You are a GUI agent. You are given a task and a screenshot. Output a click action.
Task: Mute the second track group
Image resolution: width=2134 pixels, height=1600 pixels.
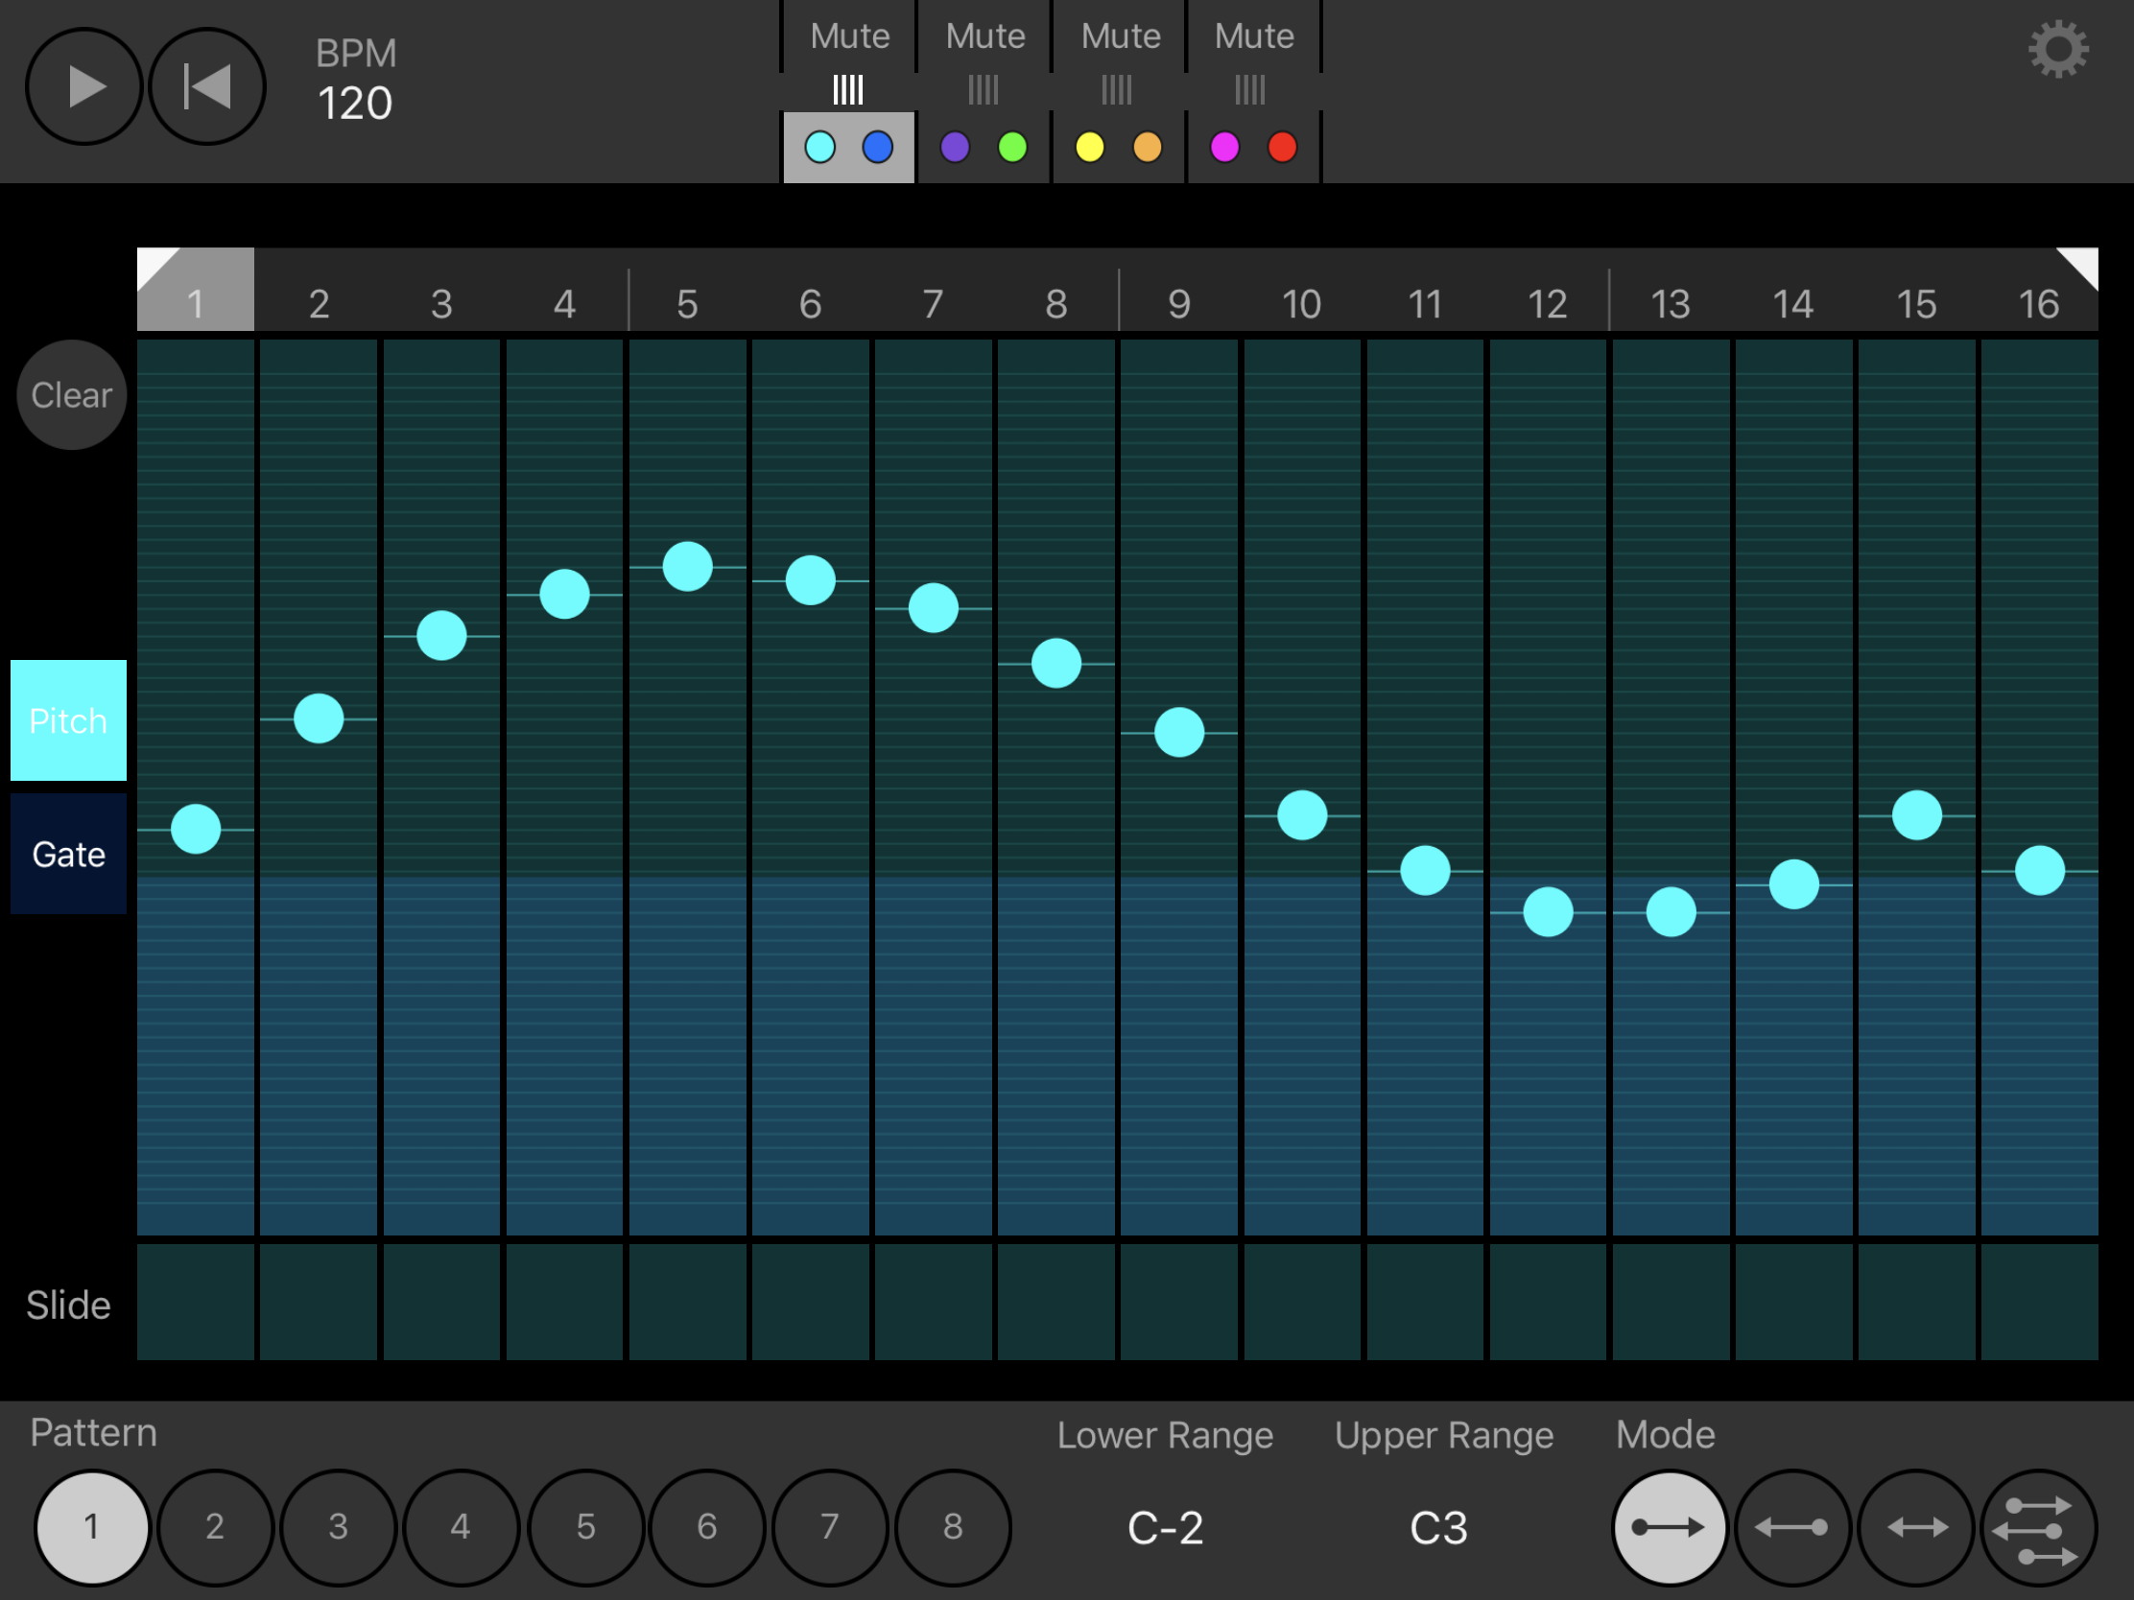pos(985,36)
